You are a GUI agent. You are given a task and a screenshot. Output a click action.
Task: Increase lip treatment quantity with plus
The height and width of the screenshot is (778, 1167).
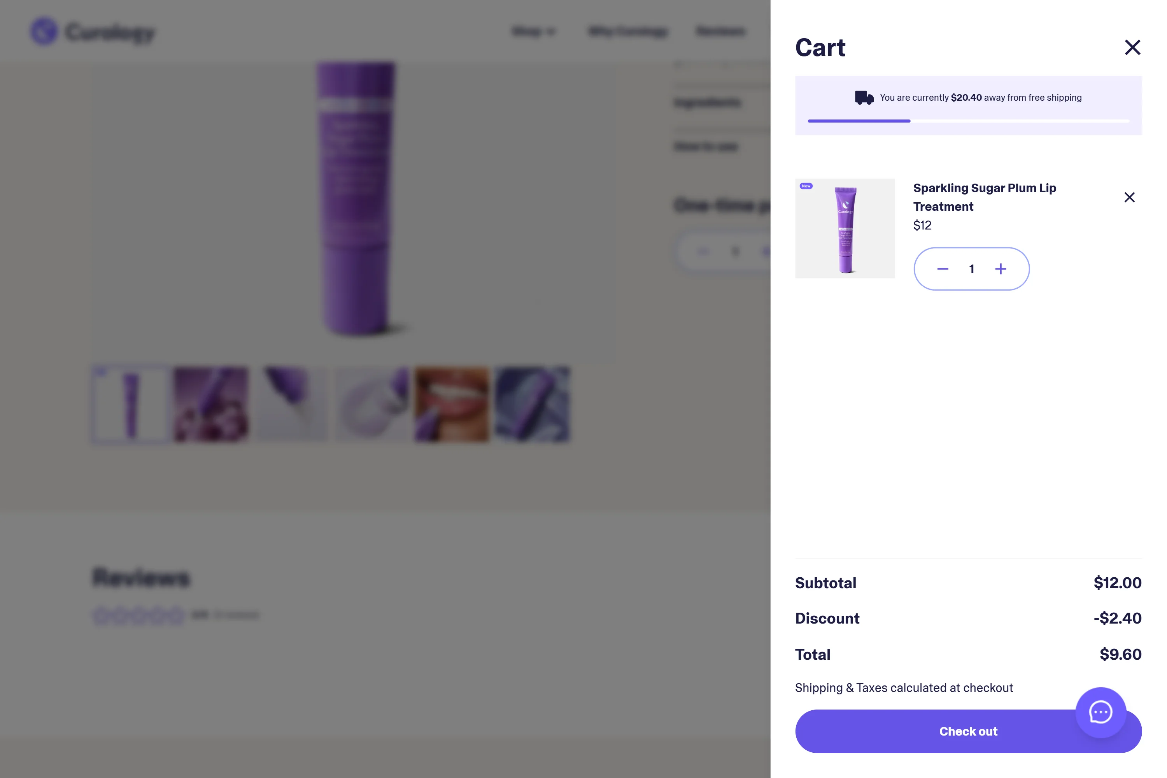pyautogui.click(x=1001, y=269)
